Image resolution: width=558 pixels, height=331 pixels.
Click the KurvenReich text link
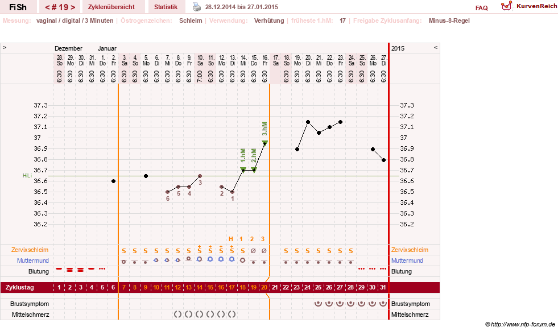(x=536, y=6)
